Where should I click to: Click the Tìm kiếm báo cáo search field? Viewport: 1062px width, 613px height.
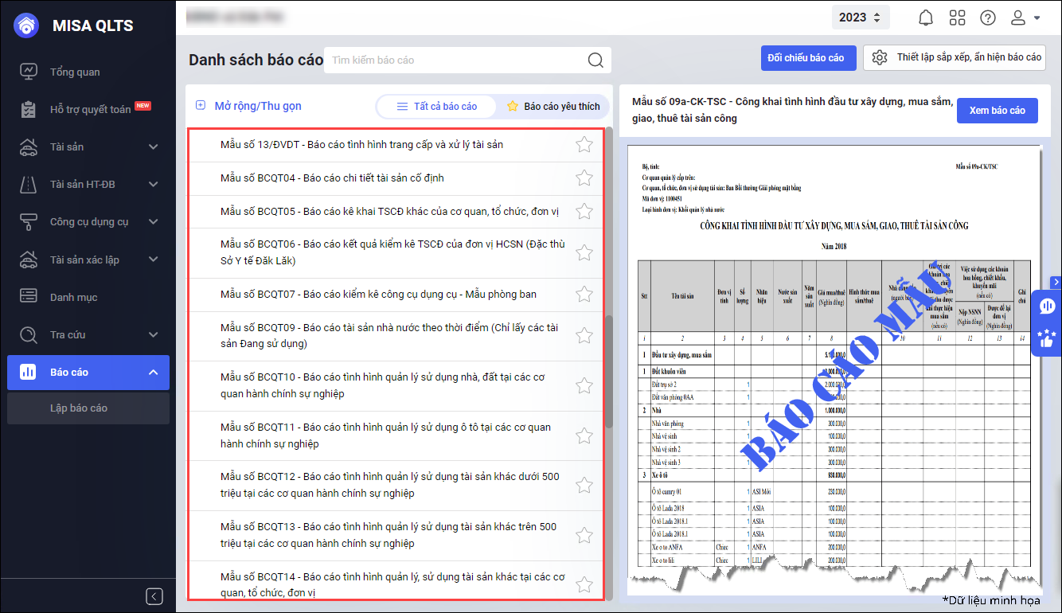pyautogui.click(x=454, y=61)
